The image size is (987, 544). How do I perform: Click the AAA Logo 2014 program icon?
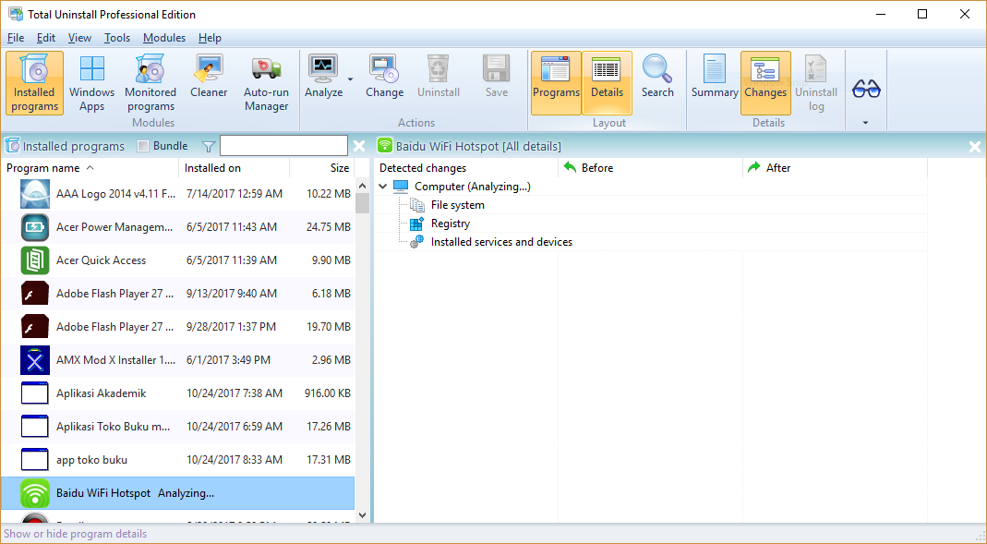(34, 193)
